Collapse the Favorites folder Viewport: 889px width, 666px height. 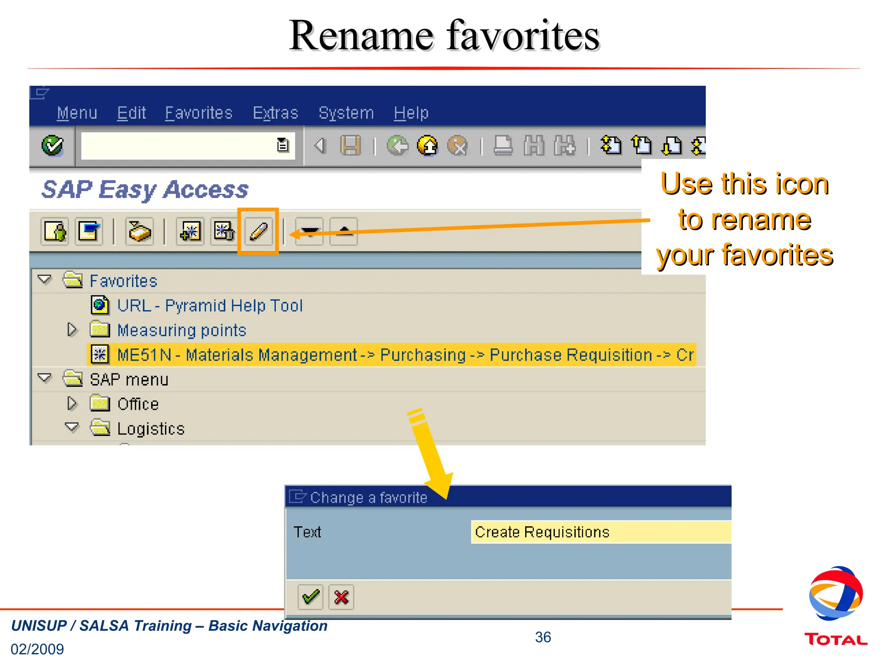(x=45, y=280)
